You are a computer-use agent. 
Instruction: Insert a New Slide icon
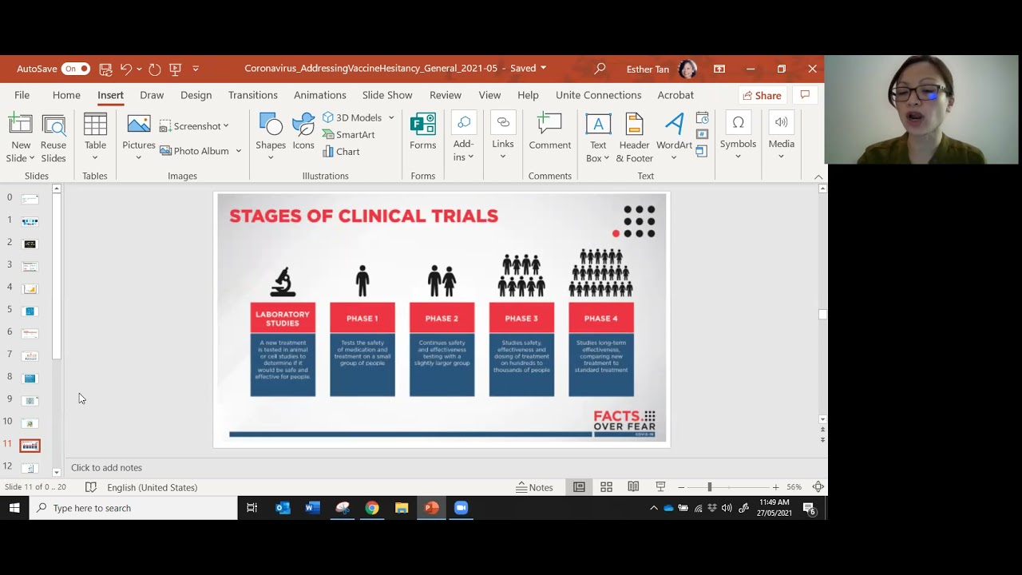(21, 126)
